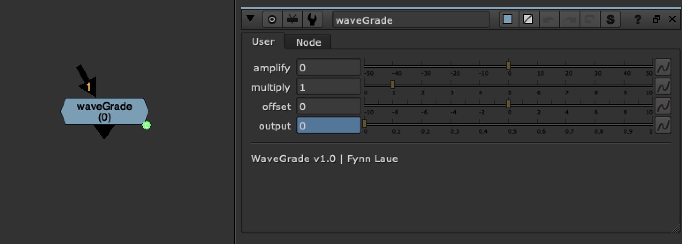Open animation menu for multiply
This screenshot has width=682, height=244.
click(x=663, y=87)
